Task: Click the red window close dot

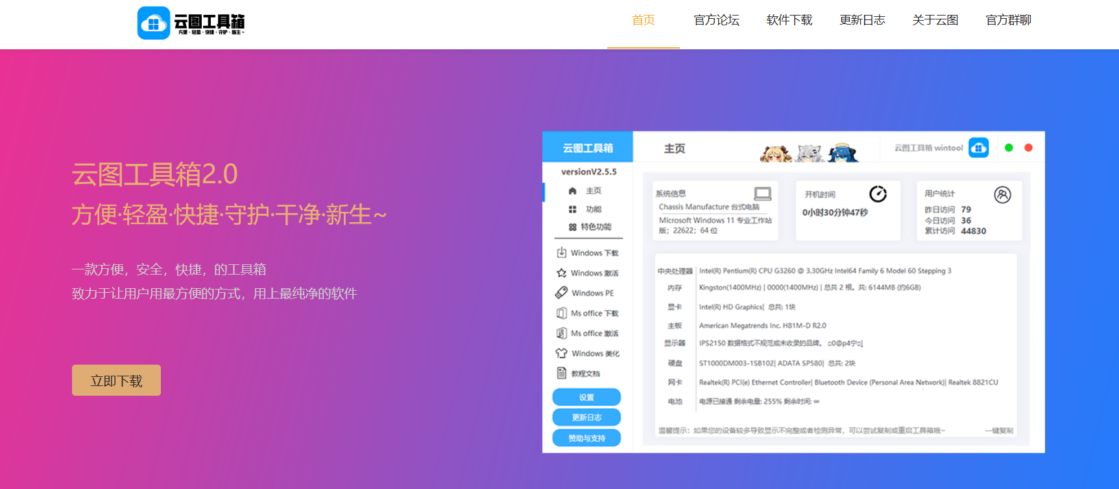Action: [1028, 148]
